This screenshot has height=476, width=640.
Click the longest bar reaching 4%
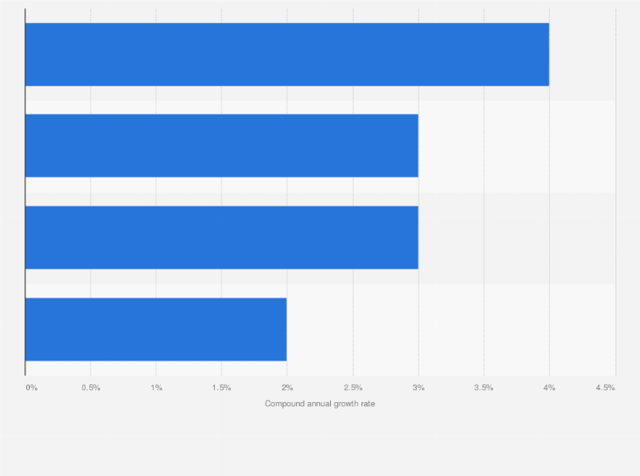click(x=287, y=54)
